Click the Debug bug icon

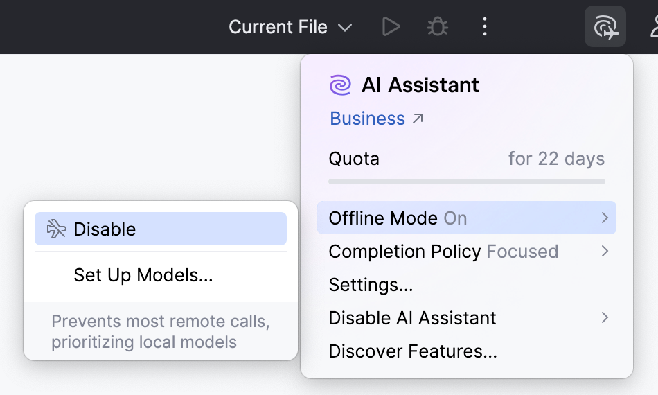(x=437, y=27)
